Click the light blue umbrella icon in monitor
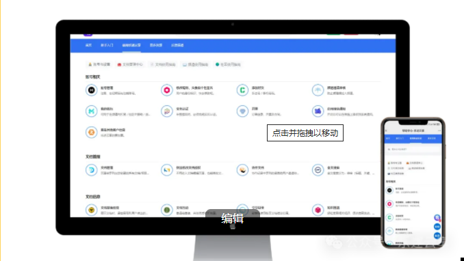Viewport: 464px width, 261px height. pos(318,90)
